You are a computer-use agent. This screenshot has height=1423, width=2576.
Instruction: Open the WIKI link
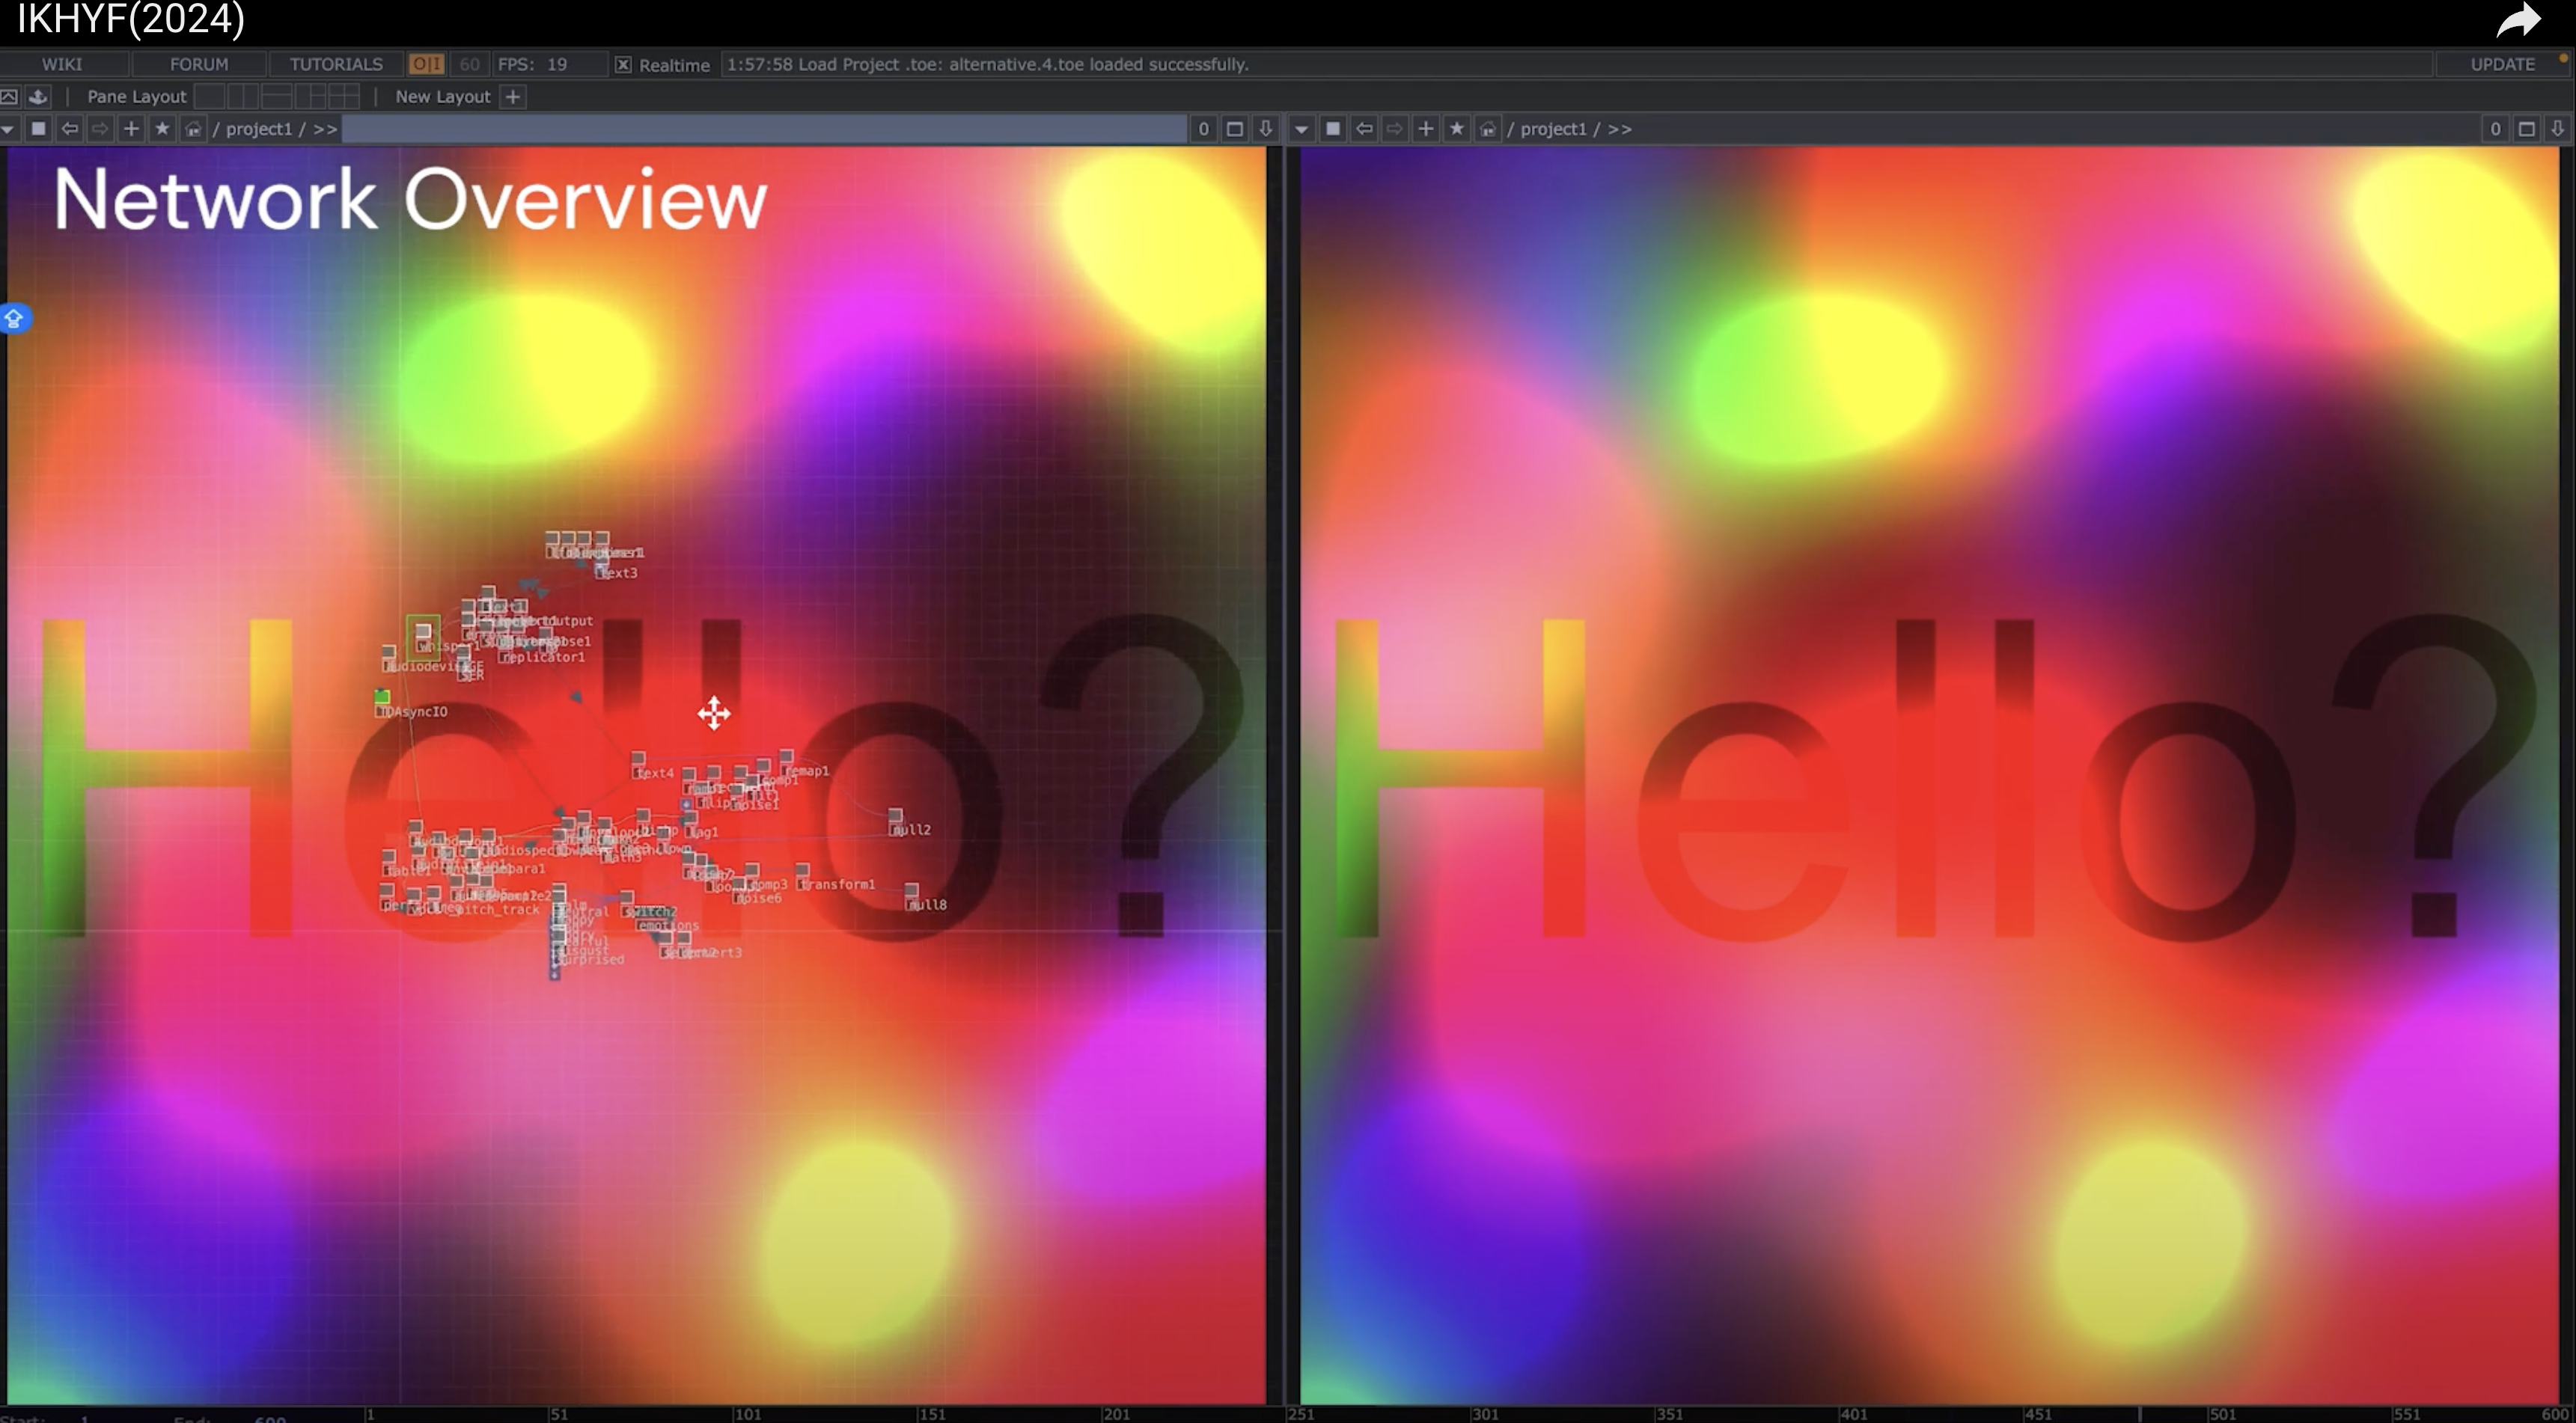(x=62, y=64)
